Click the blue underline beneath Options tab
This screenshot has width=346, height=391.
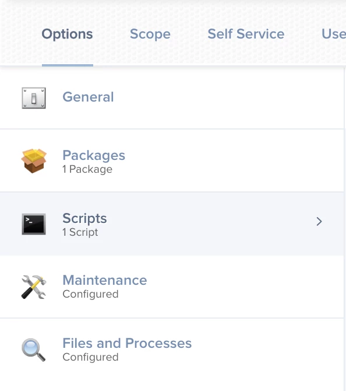68,65
